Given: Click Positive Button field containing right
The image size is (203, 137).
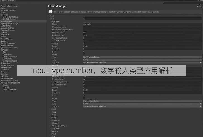Looking at the screenshot, I should 142,35.
